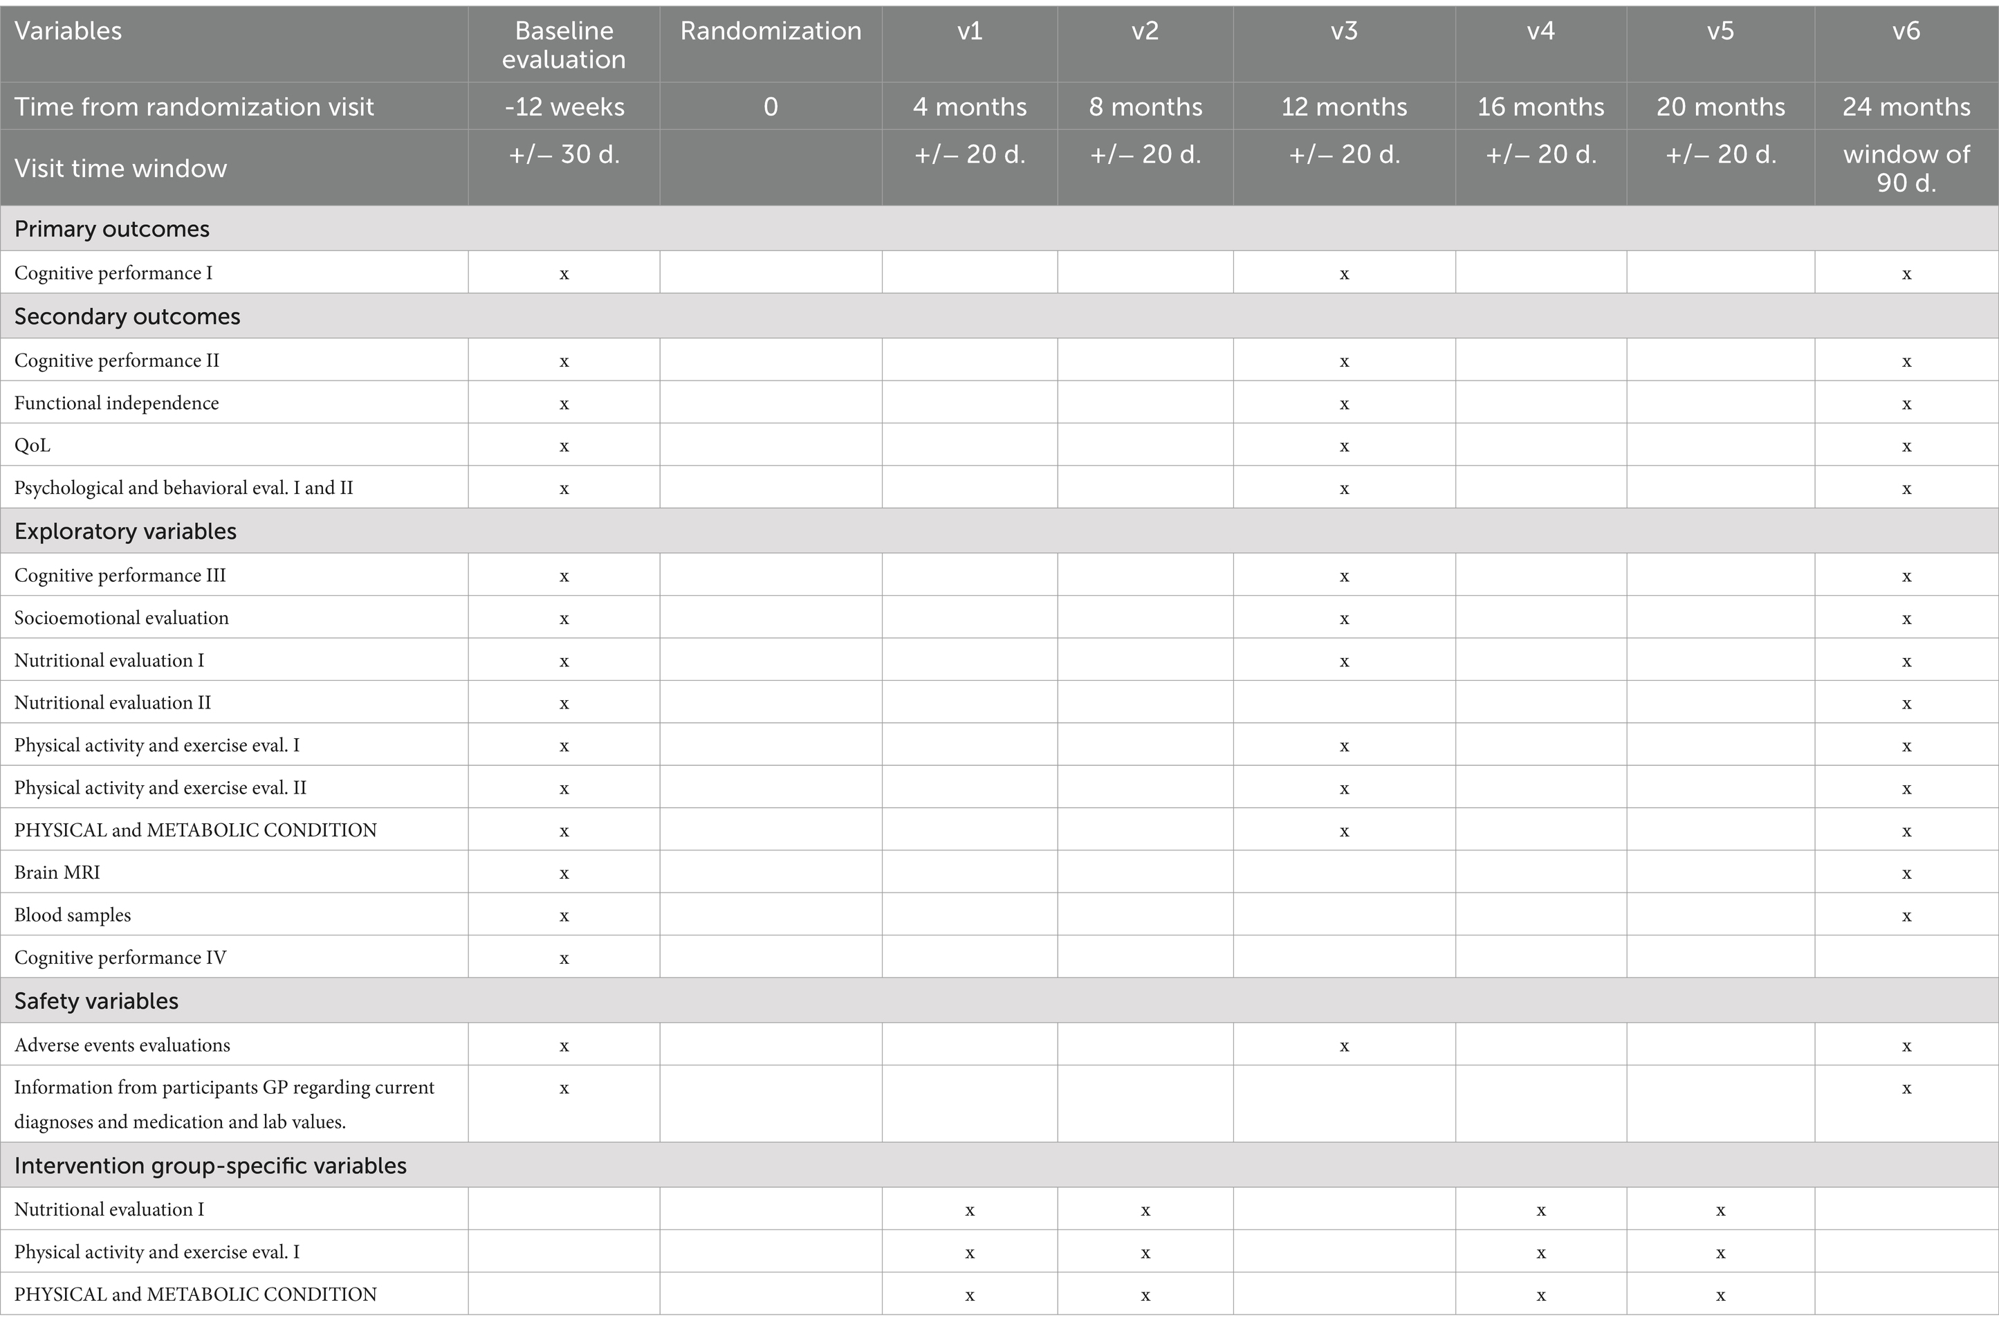Screen dimensions: 1999x1327
Task: Select the 'Secondary outcomes' section header
Action: click(x=999, y=315)
